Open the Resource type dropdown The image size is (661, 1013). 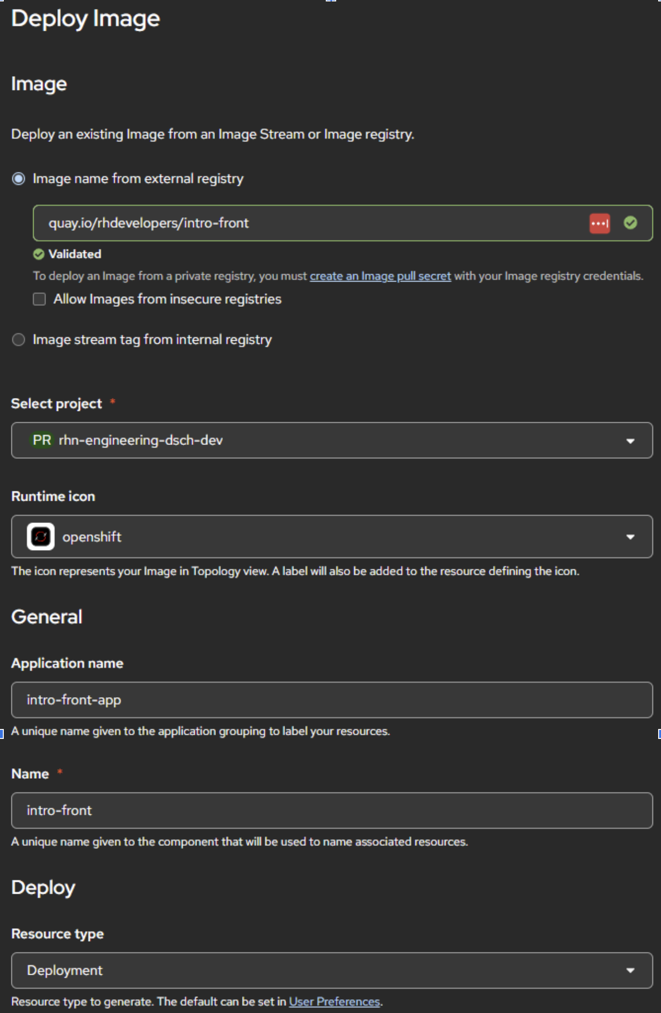(x=331, y=970)
